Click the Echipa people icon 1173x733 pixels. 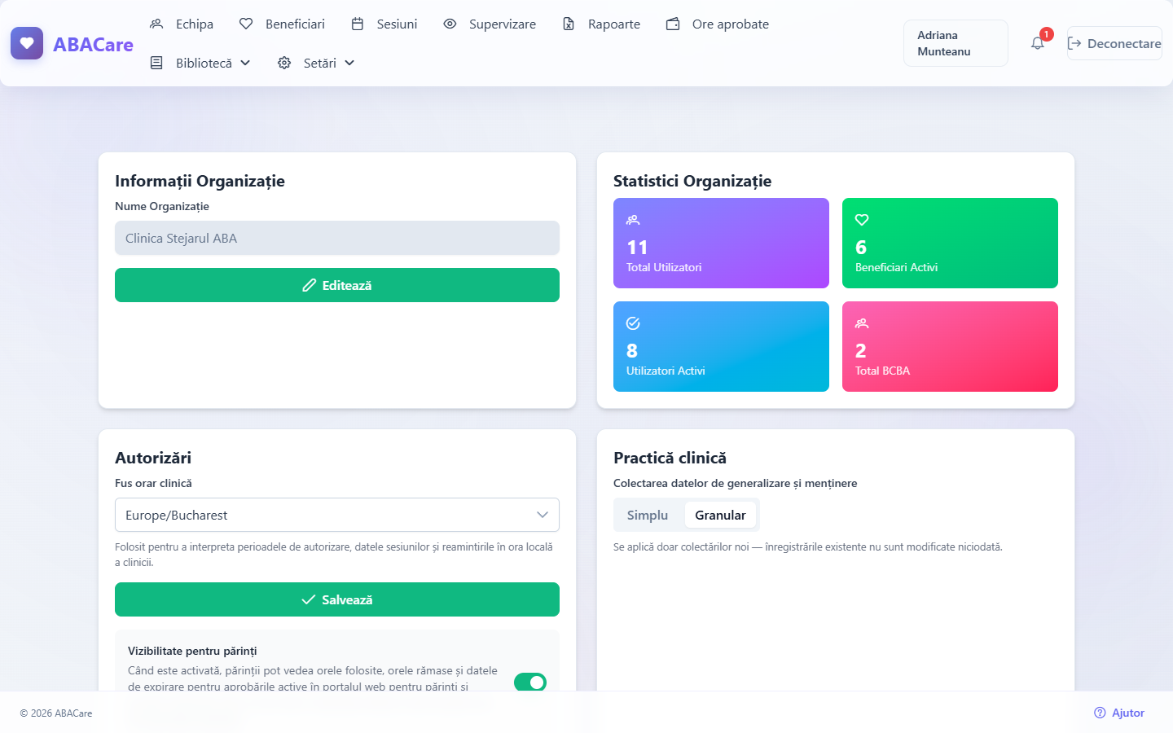tap(156, 24)
